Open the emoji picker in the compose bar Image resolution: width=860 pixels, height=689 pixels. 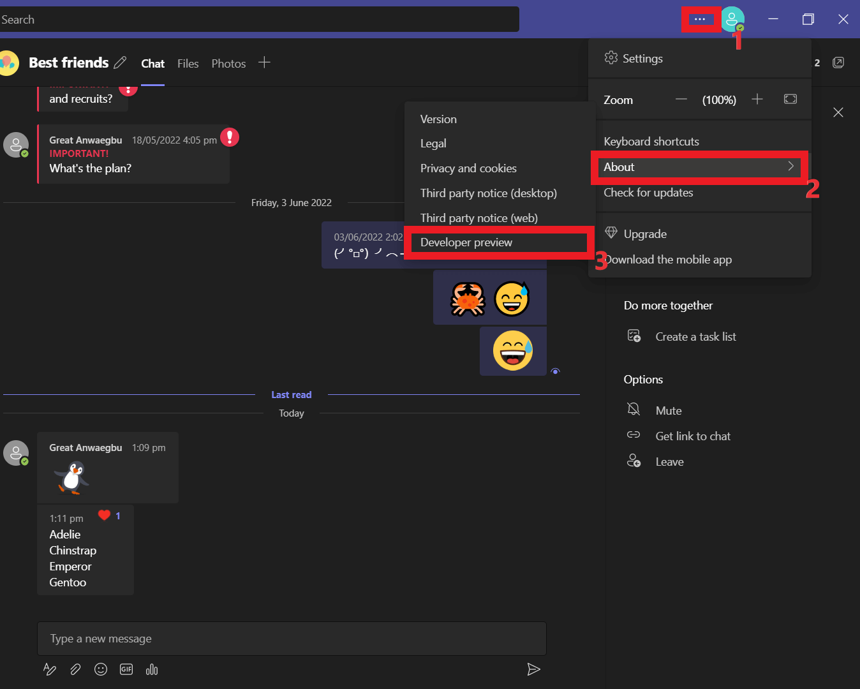[101, 669]
